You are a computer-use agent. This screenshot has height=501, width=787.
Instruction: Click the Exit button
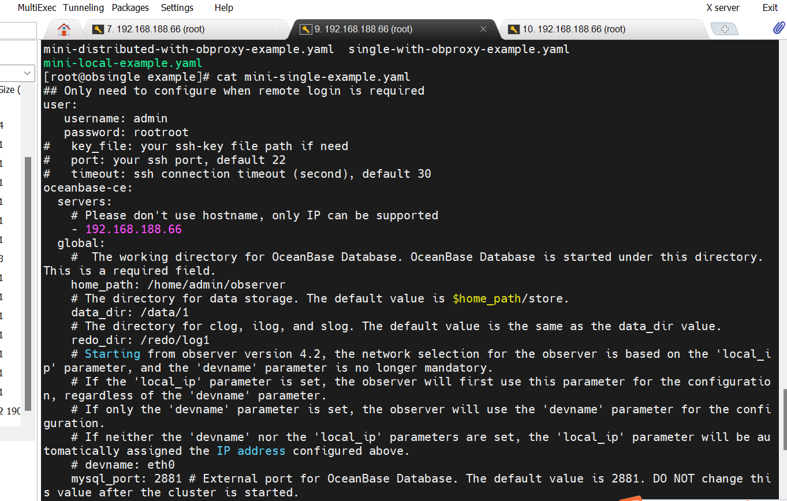coord(770,8)
